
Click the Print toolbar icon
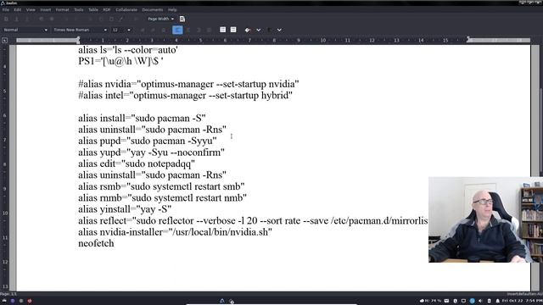point(42,19)
